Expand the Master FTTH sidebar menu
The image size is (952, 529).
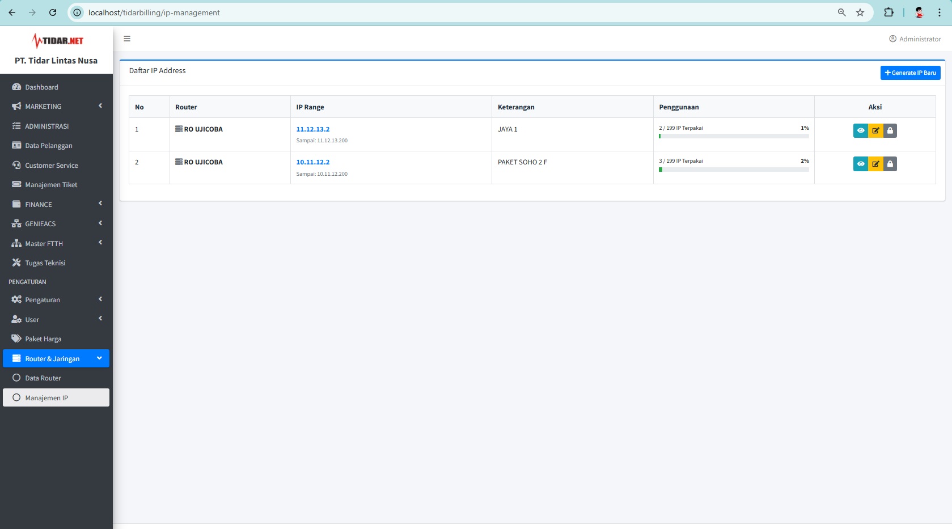(56, 243)
